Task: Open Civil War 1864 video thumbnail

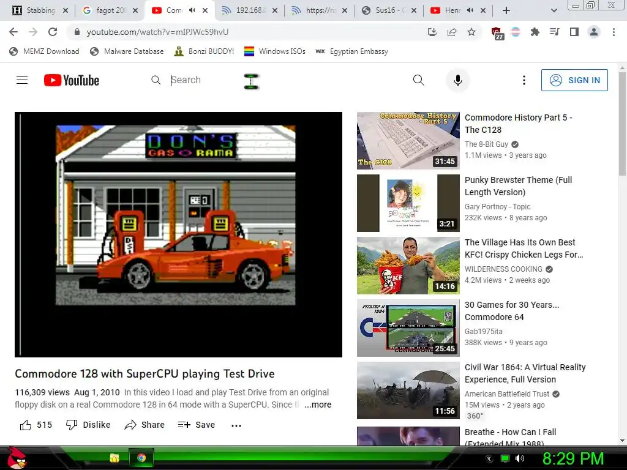Action: (408, 390)
